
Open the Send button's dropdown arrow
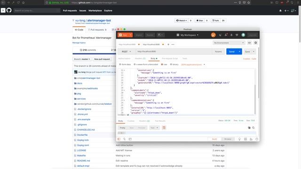coord(239,52)
